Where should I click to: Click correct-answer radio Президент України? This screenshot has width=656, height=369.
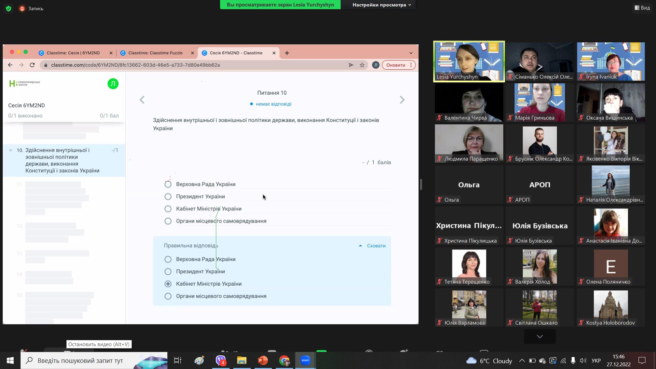168,272
